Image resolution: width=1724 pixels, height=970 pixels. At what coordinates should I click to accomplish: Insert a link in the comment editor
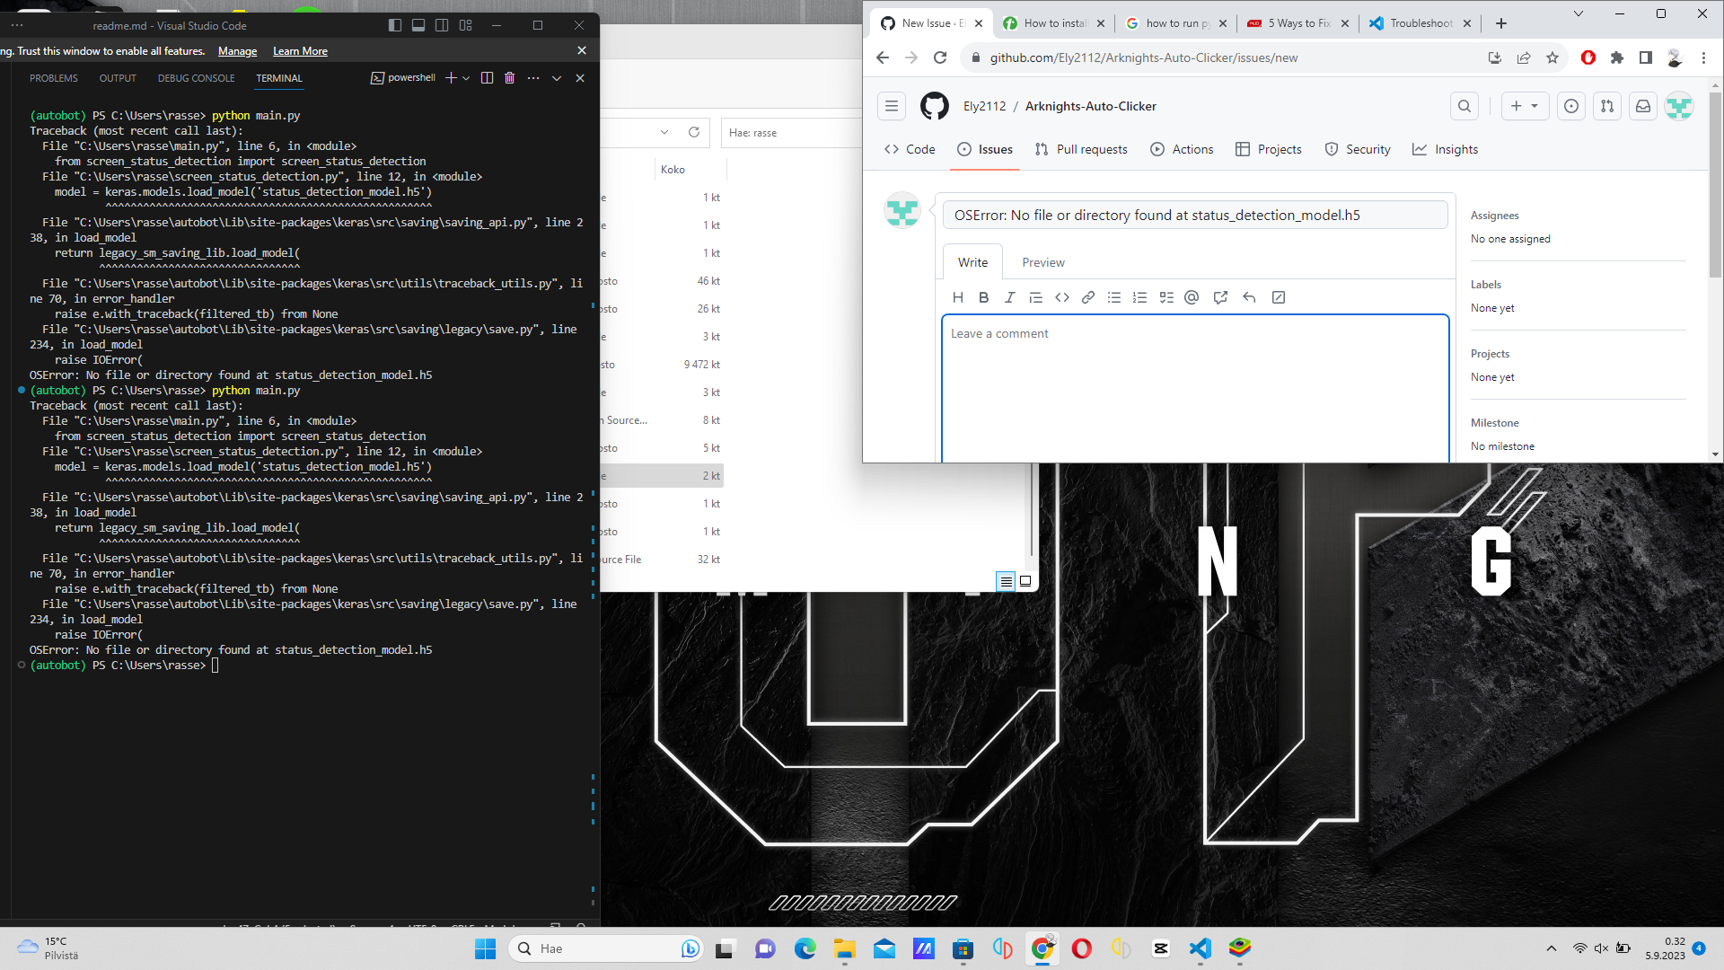point(1087,297)
